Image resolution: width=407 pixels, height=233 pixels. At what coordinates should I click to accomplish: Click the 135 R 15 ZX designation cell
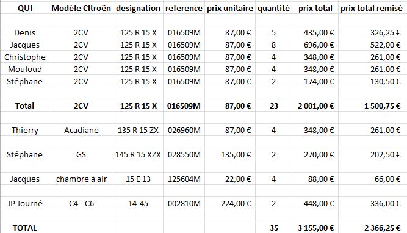click(138, 131)
